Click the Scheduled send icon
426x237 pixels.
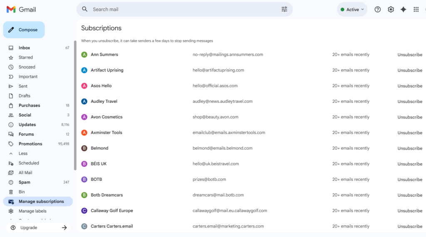click(x=11, y=163)
